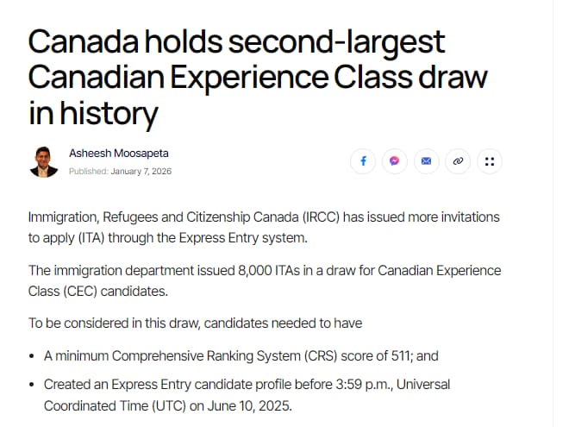Share the article by email
The width and height of the screenshot is (569, 427).
[x=425, y=161]
